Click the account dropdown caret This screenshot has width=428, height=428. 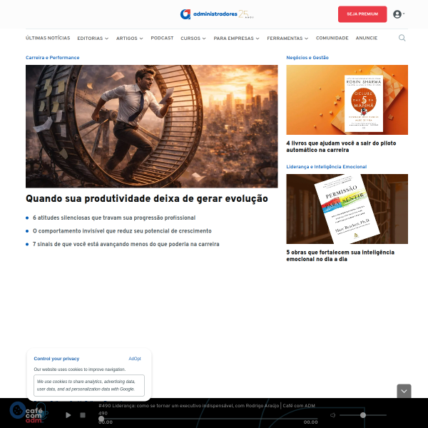[x=404, y=14]
